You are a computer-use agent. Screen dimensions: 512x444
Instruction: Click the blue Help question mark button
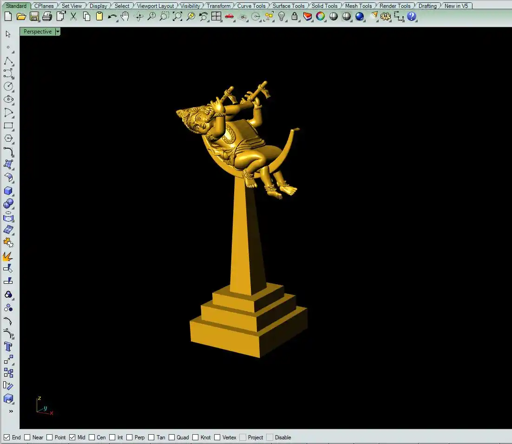click(412, 17)
